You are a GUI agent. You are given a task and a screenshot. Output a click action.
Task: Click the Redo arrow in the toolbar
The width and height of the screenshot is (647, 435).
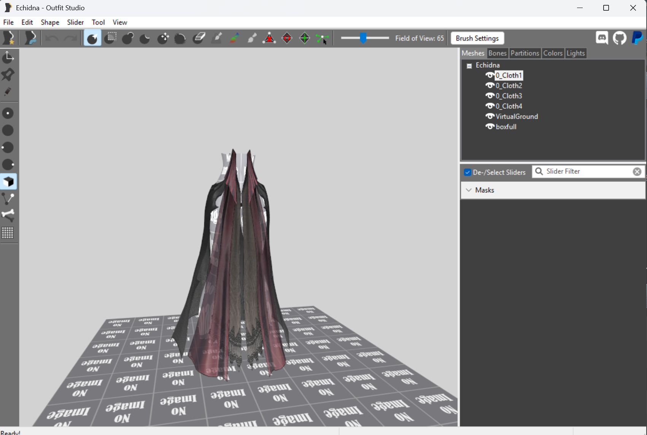click(x=70, y=38)
